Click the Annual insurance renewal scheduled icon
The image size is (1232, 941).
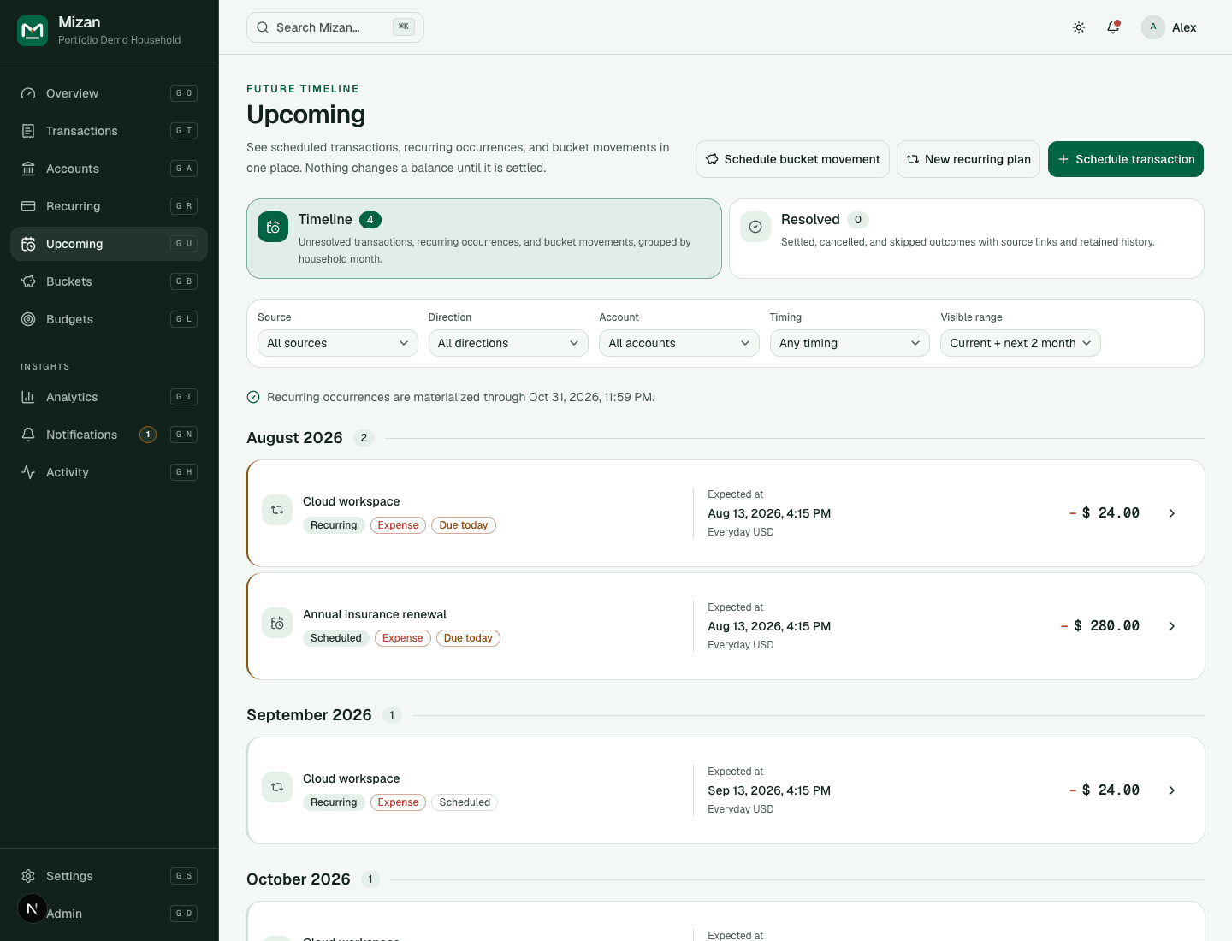pos(277,623)
